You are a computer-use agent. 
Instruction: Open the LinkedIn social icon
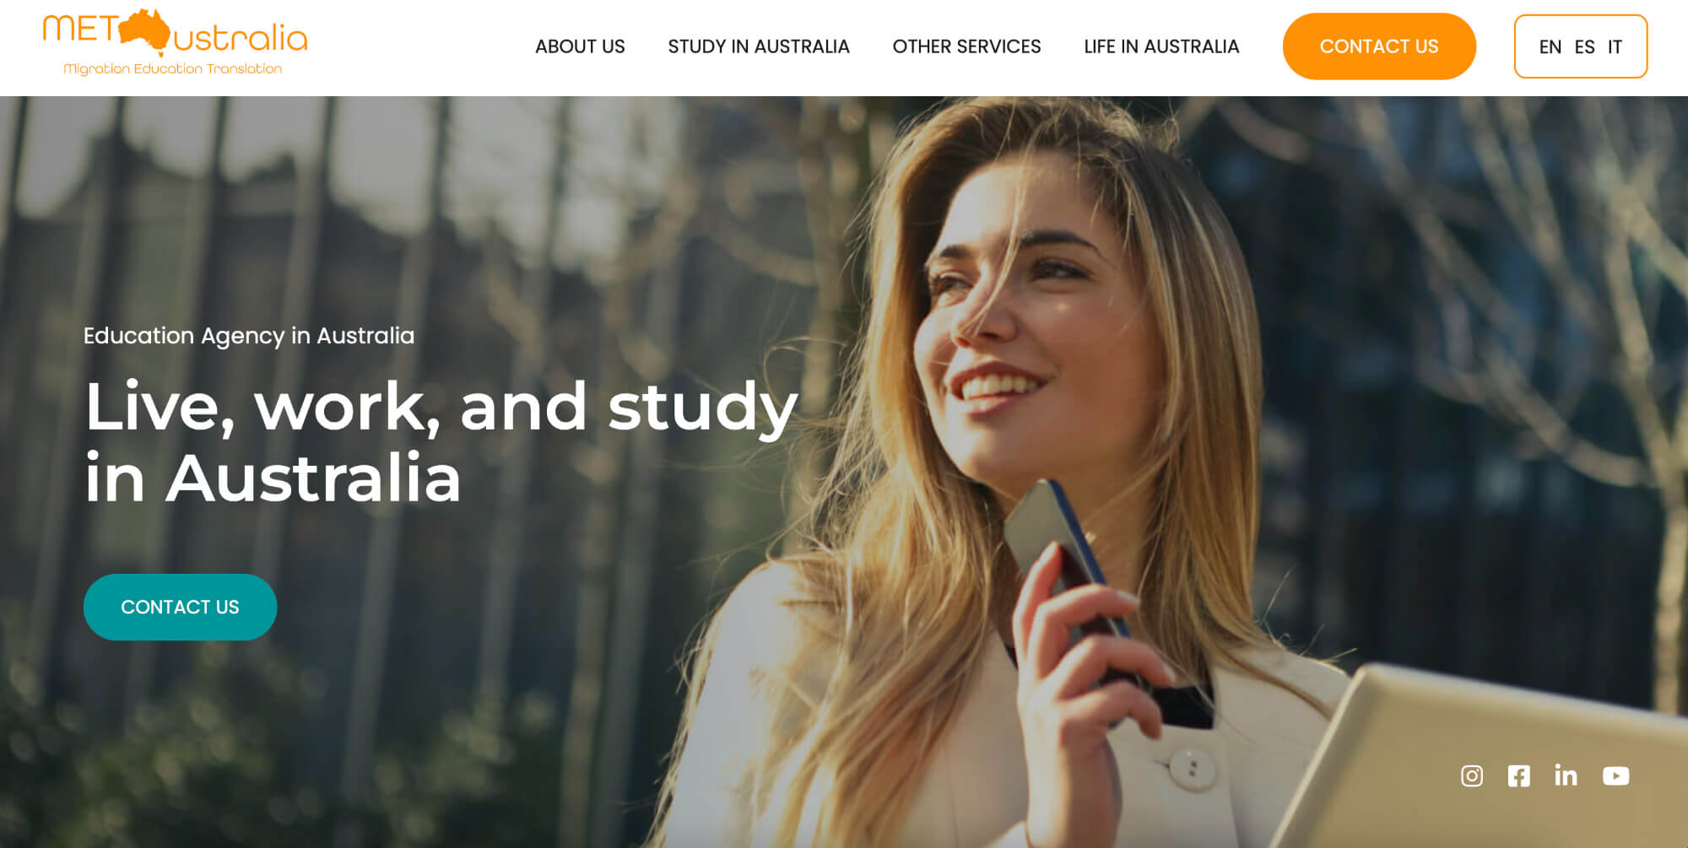click(x=1566, y=775)
